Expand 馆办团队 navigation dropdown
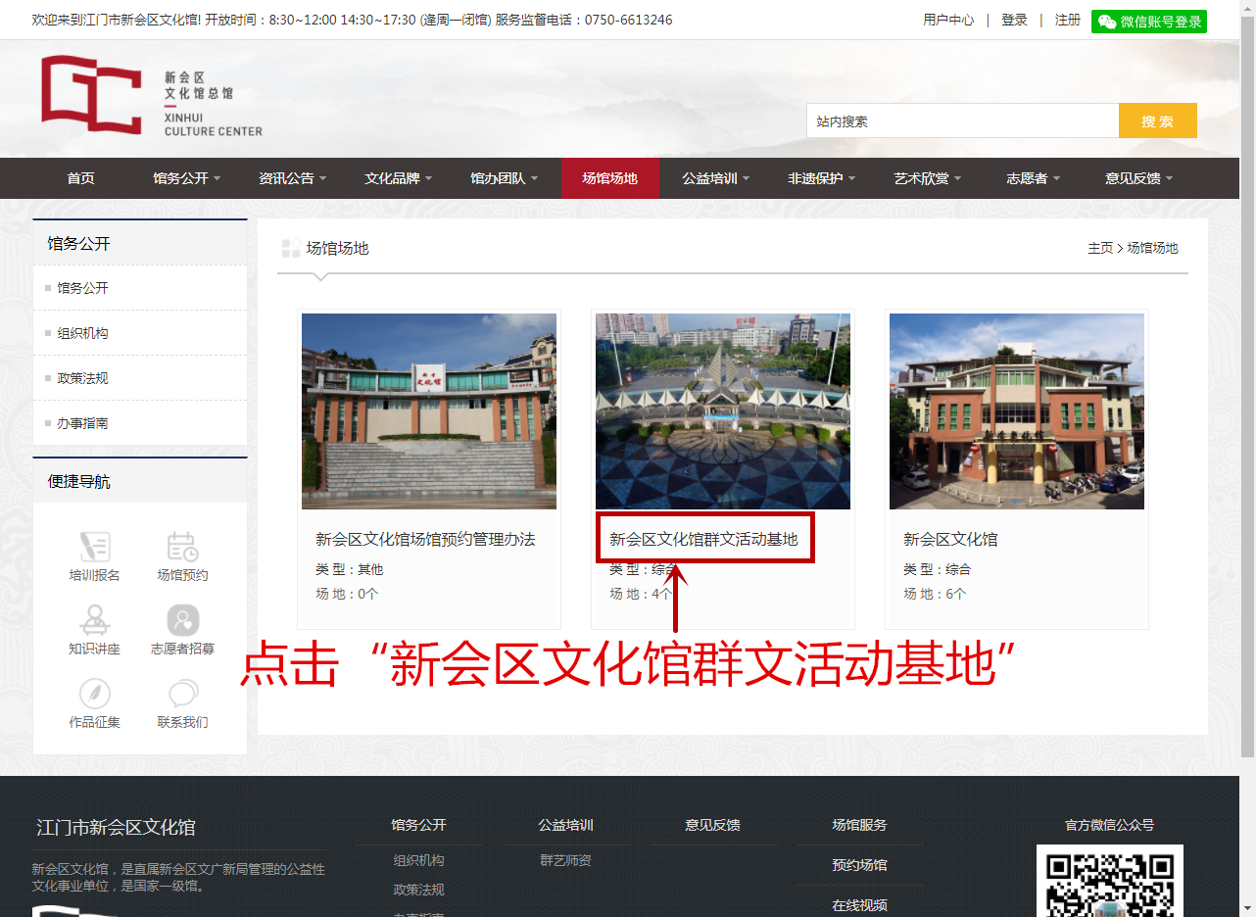This screenshot has height=917, width=1256. 504,178
